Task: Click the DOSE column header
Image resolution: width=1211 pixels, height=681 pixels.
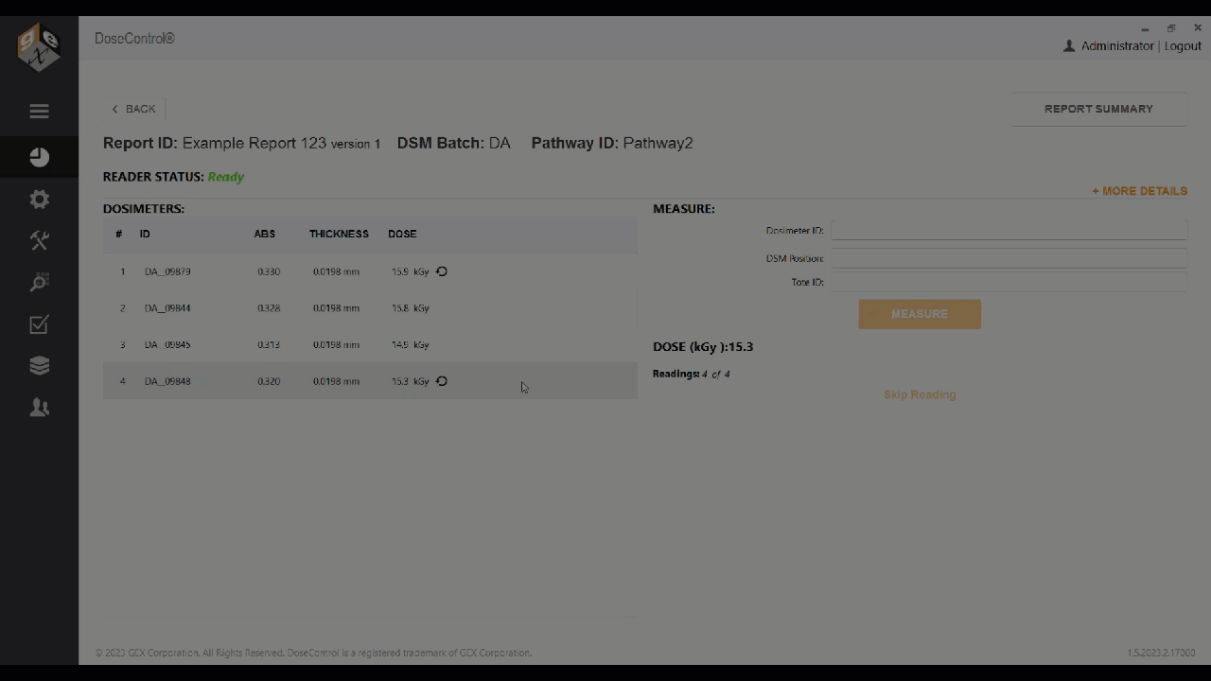Action: pyautogui.click(x=402, y=234)
